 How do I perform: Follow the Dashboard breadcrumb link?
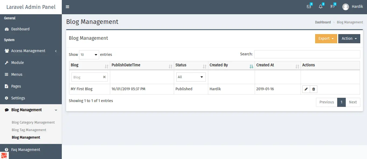(x=323, y=22)
